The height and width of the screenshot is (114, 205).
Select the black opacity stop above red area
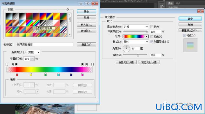pyautogui.click(x=16, y=64)
